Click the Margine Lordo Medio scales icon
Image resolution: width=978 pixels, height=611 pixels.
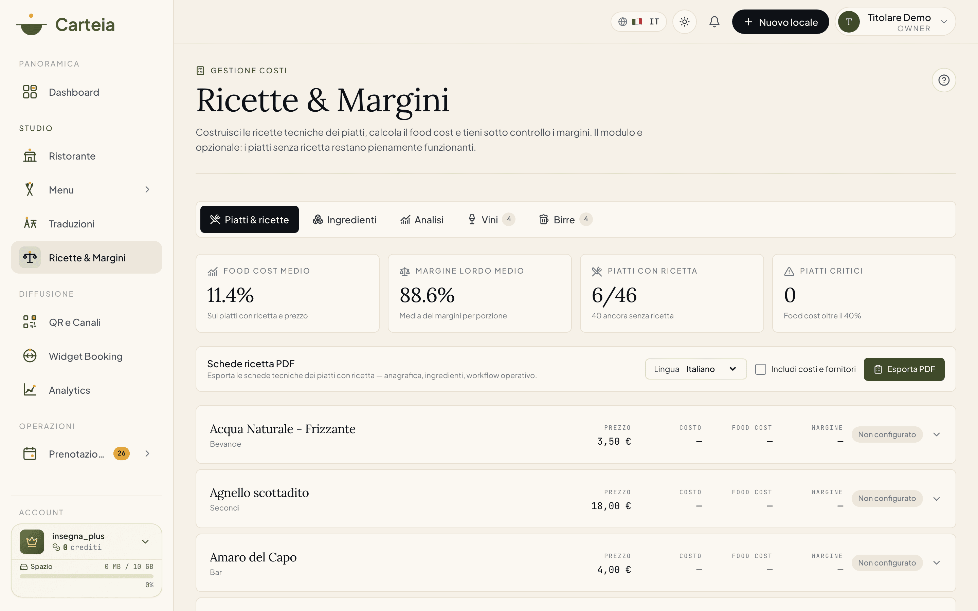coord(404,272)
